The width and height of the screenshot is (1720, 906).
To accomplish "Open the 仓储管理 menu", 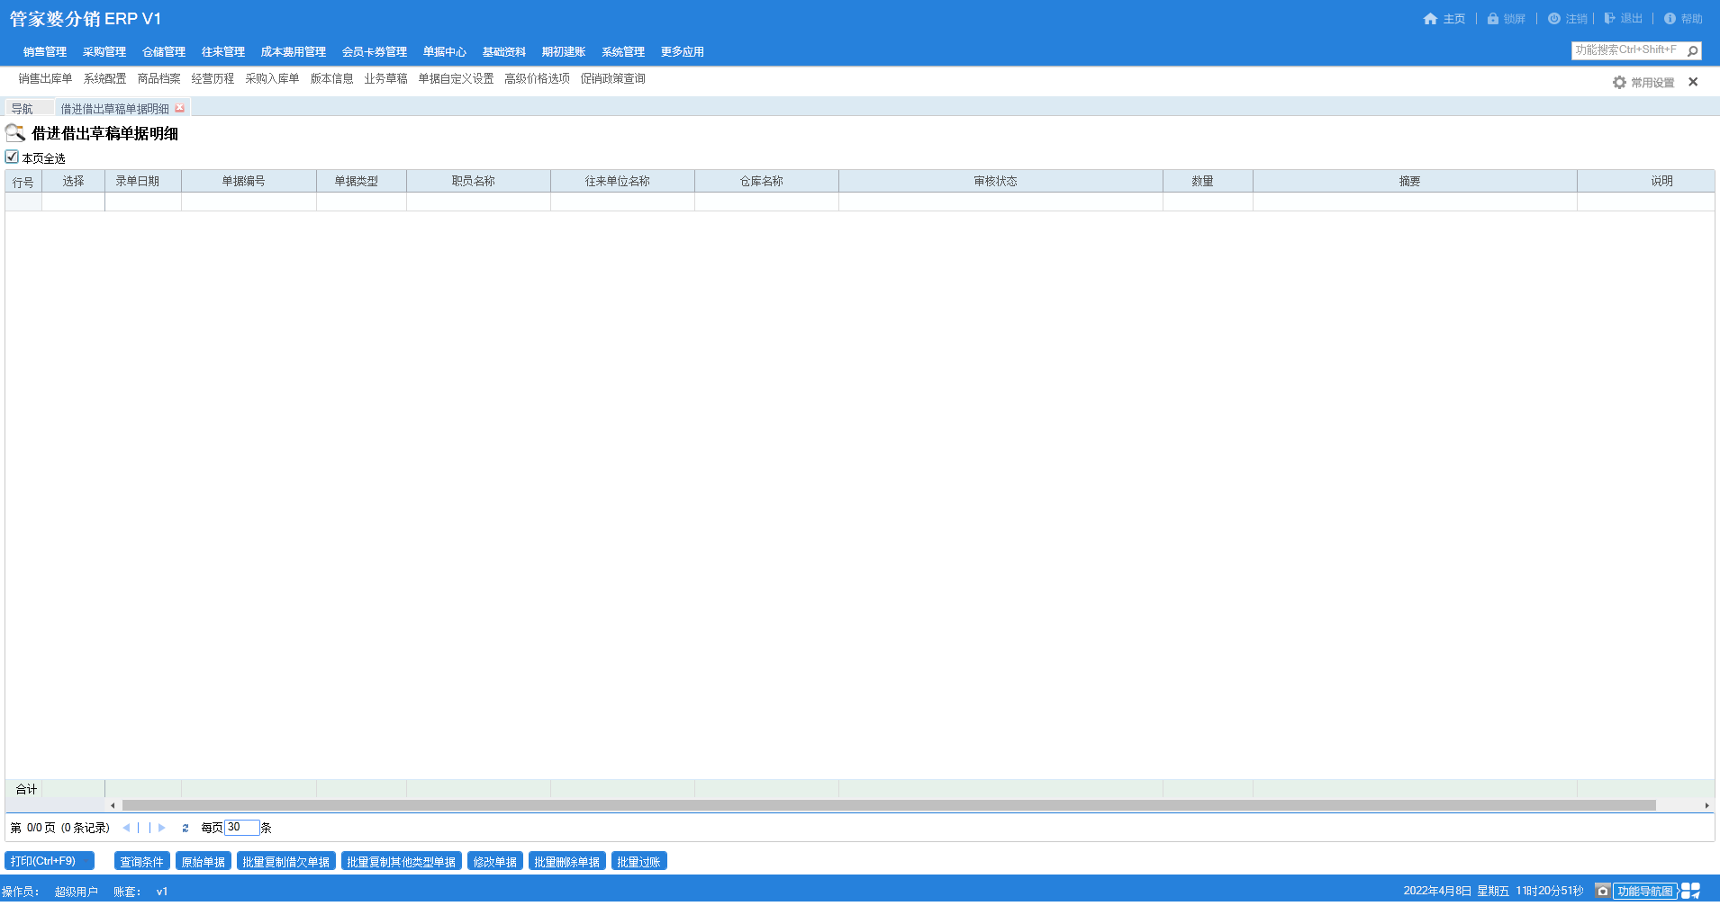I will tap(164, 52).
